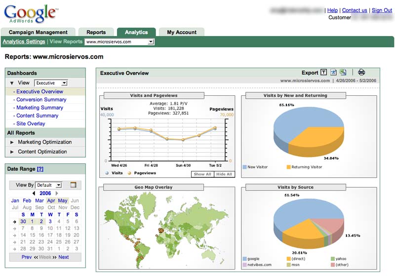Collapse the Dashboards View triangle
The width and height of the screenshot is (395, 276).
pyautogui.click(x=11, y=83)
